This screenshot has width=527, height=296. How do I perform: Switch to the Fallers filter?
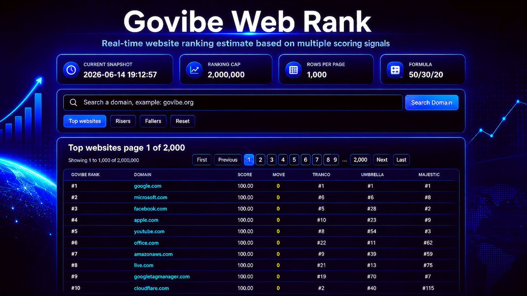coord(153,121)
